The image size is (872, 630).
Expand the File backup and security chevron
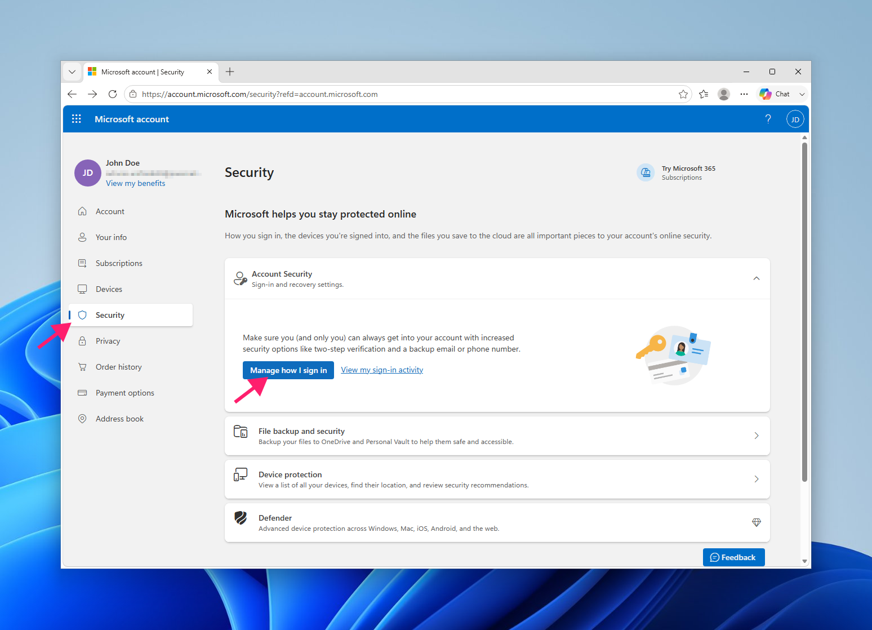tap(757, 436)
